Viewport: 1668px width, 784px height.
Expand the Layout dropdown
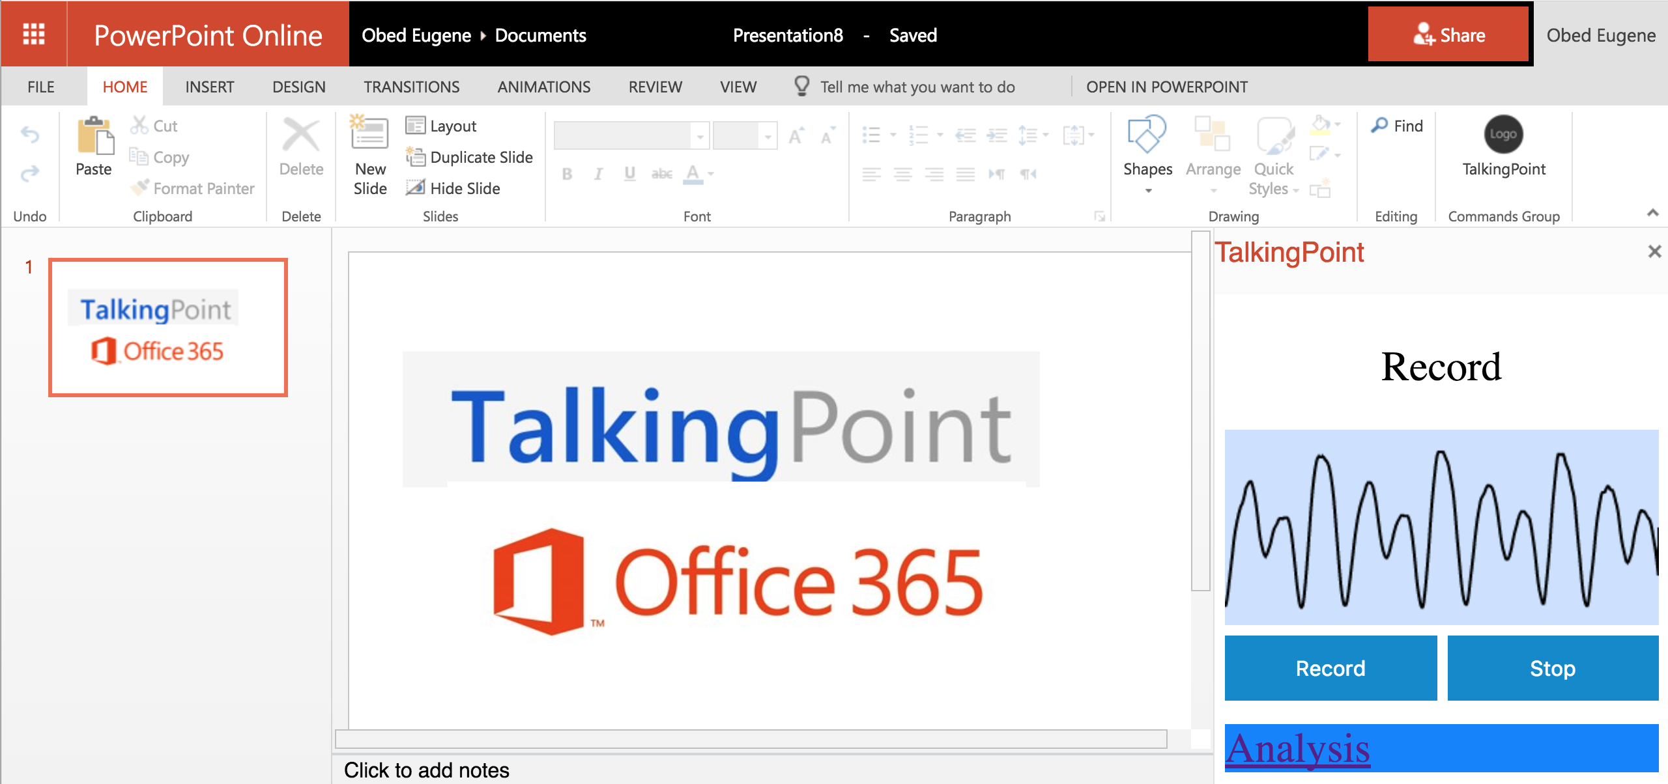point(442,126)
